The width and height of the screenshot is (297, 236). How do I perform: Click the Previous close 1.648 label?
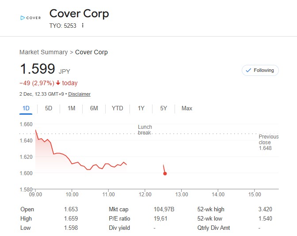pos(269,142)
